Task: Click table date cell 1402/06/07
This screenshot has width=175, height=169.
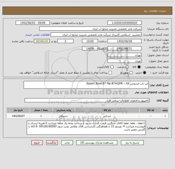Action: [x=18, y=116]
